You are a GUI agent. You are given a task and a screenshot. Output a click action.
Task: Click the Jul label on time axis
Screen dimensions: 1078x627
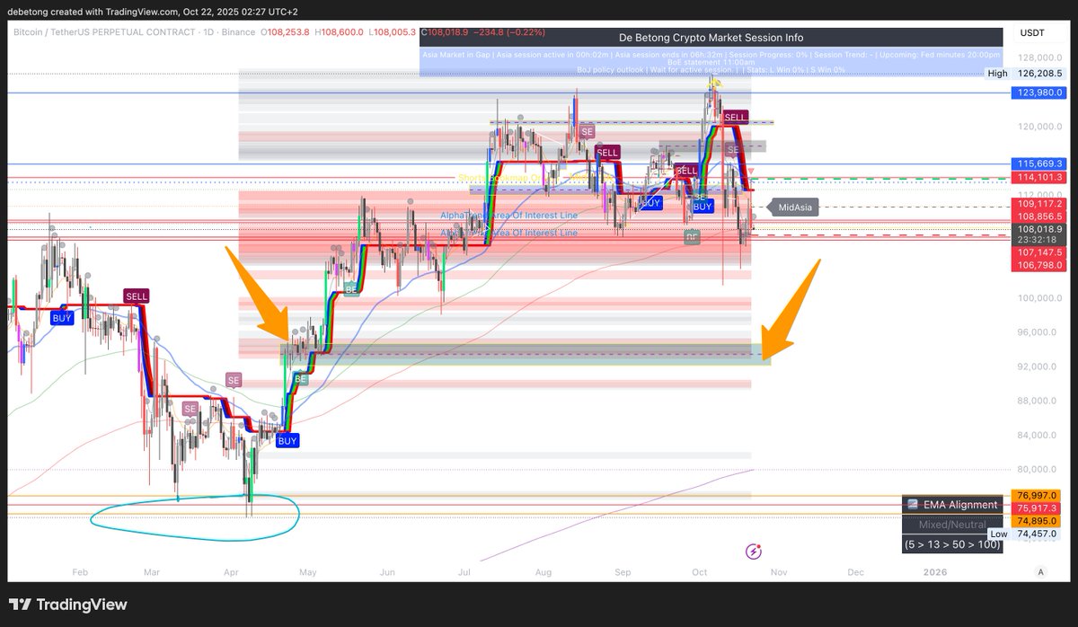[464, 571]
